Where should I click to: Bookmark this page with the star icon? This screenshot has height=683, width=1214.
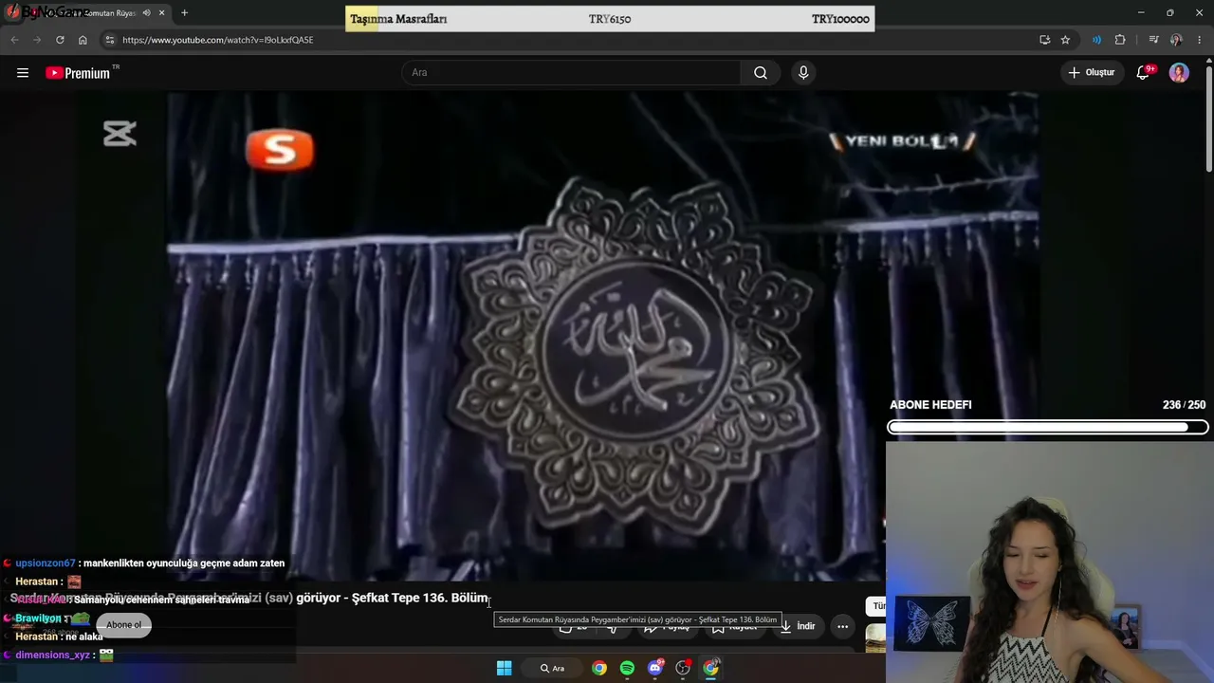[1065, 40]
